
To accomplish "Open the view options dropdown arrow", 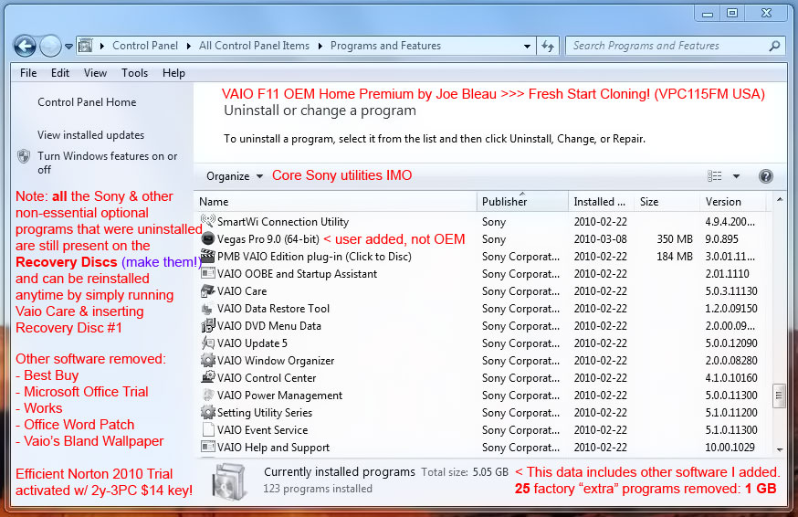I will [x=736, y=176].
